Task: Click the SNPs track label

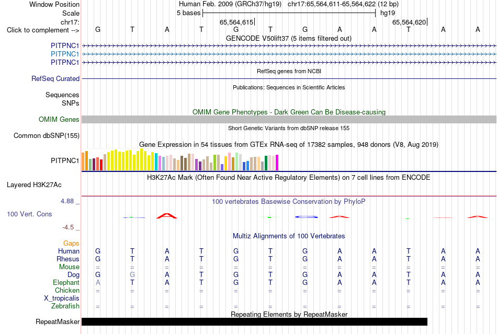Action: point(71,103)
